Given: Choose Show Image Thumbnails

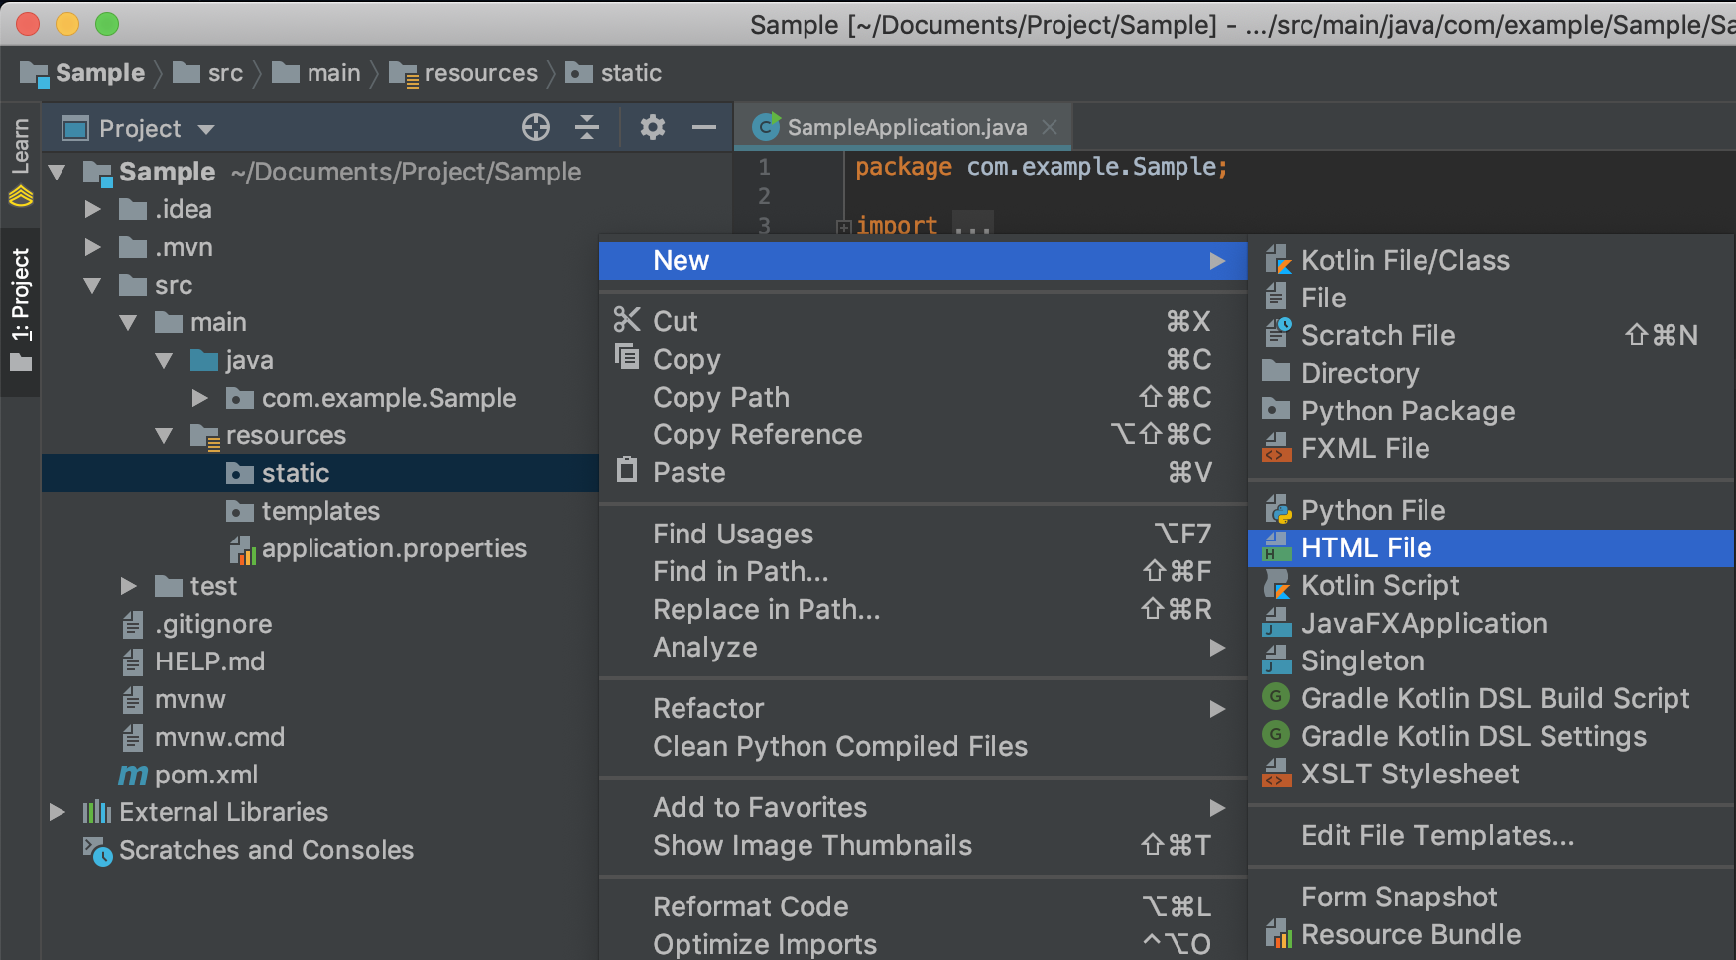Looking at the screenshot, I should click(x=923, y=845).
